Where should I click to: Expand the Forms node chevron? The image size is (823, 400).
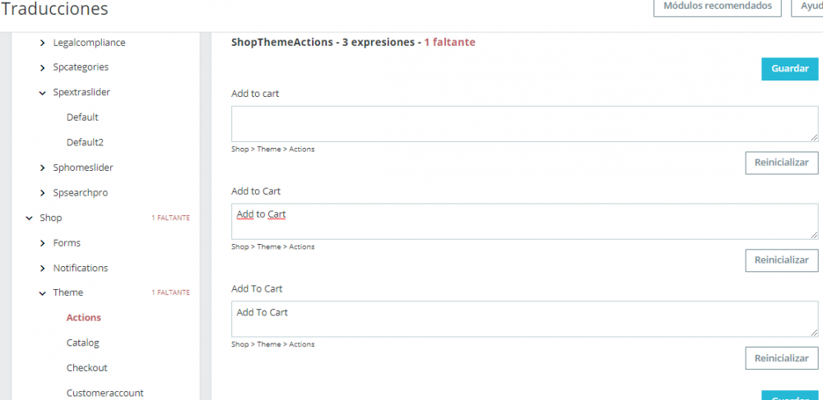pos(43,243)
